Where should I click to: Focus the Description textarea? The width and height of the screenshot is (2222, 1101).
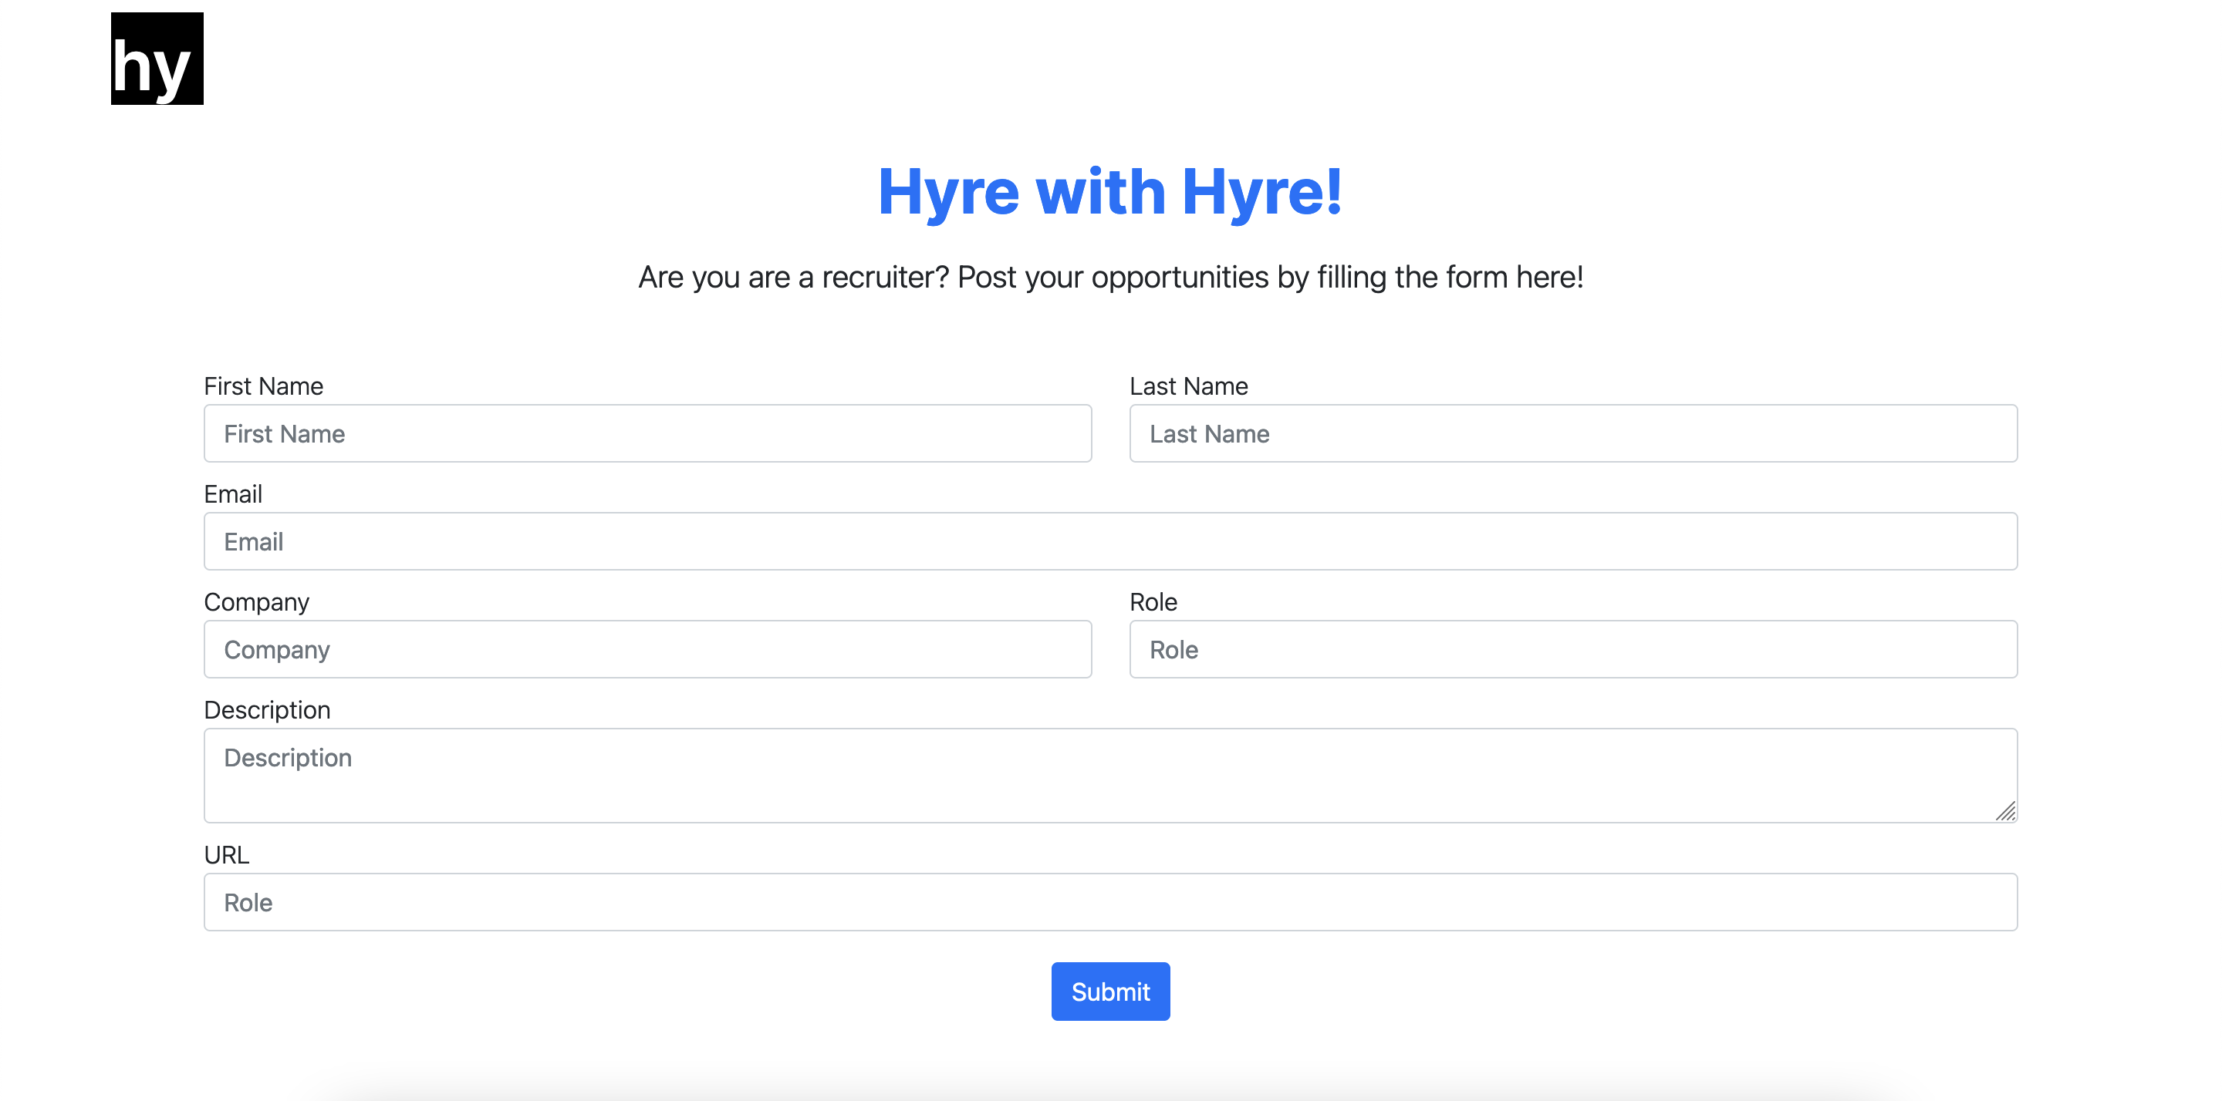click(1110, 775)
